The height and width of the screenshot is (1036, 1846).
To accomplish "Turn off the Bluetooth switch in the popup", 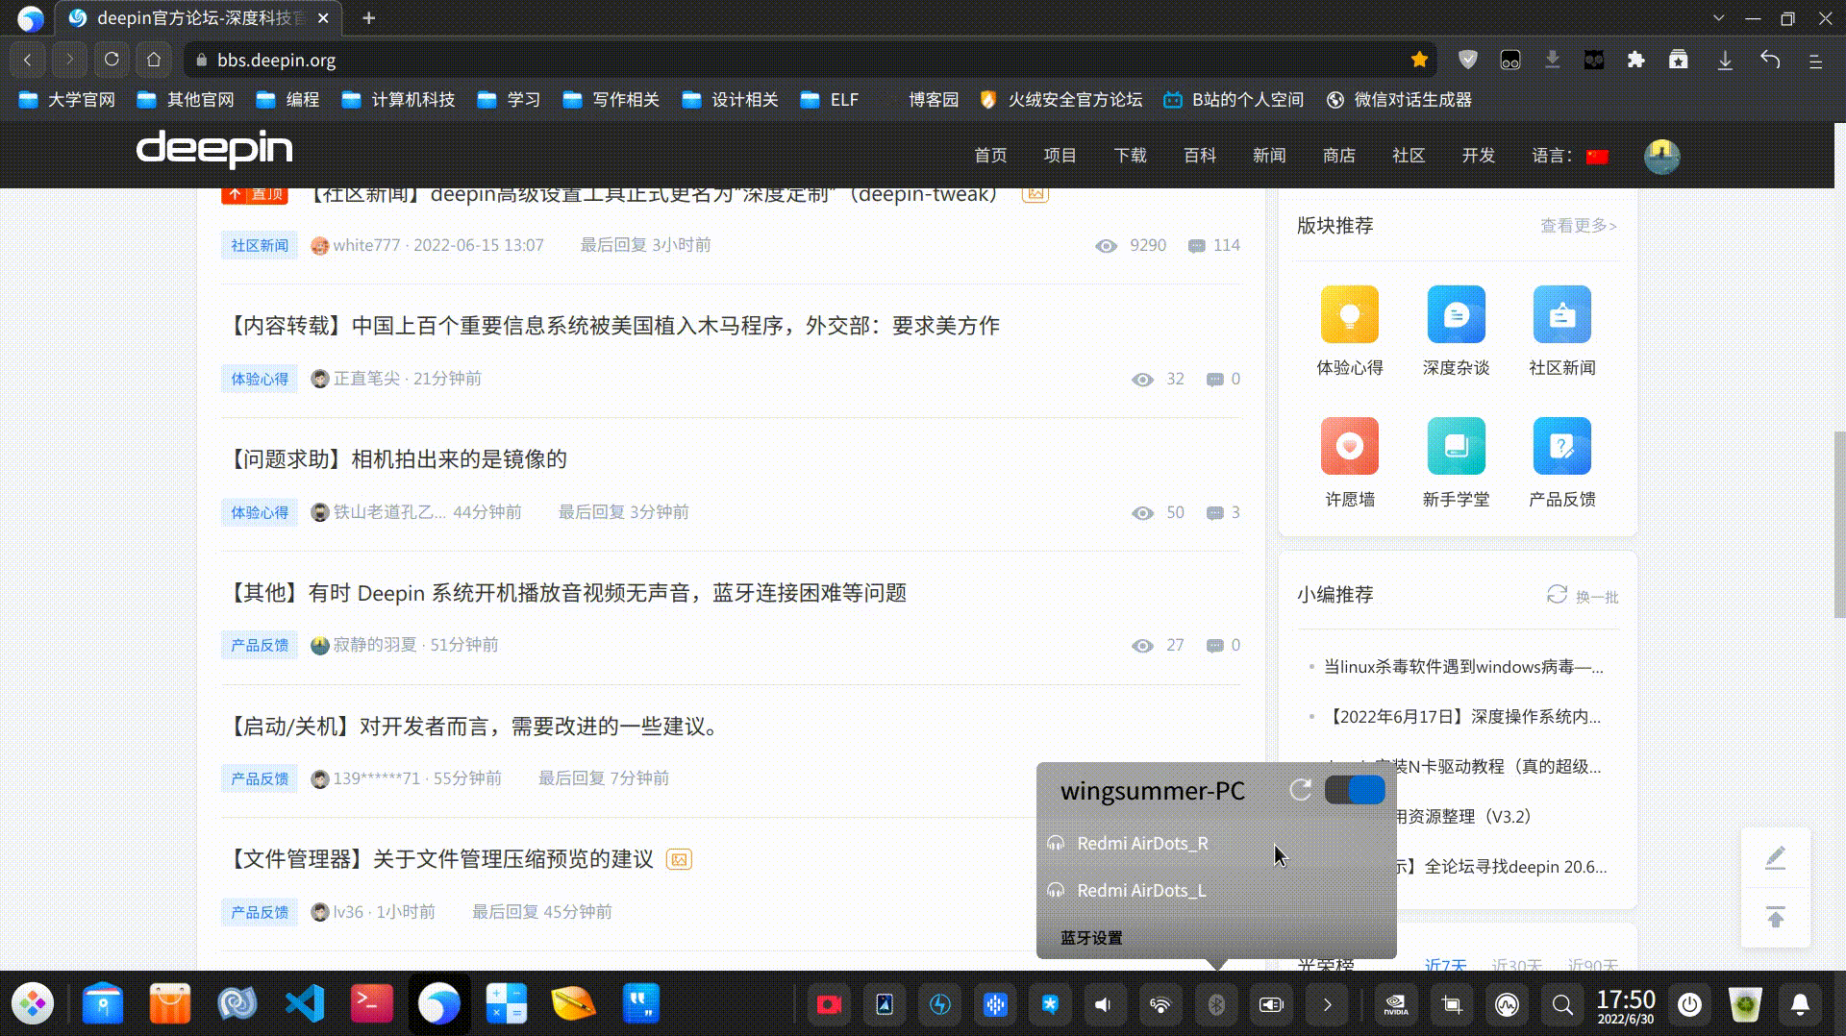I will [1355, 790].
